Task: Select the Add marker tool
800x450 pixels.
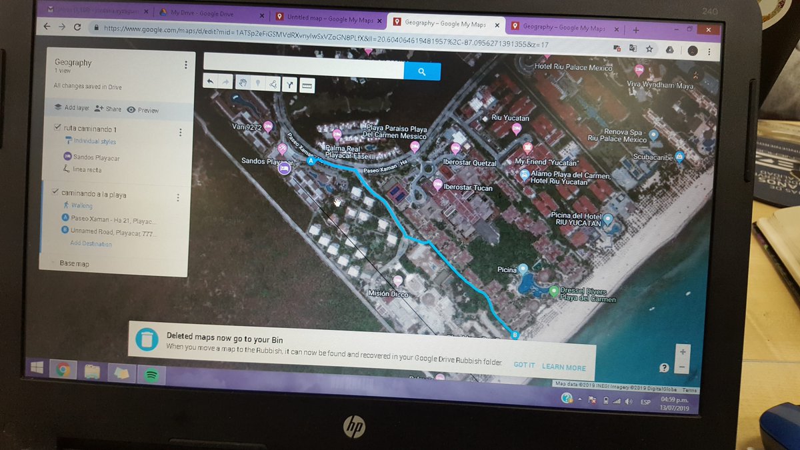Action: pos(258,84)
